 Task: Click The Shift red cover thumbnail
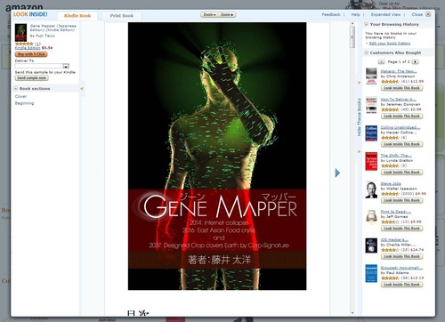(x=371, y=161)
